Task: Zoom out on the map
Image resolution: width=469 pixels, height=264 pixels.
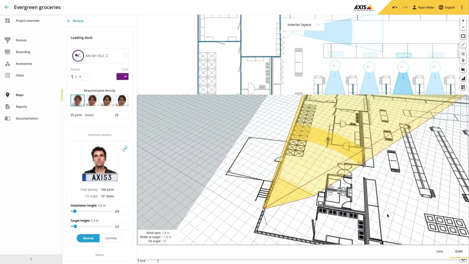Action: 463,27
